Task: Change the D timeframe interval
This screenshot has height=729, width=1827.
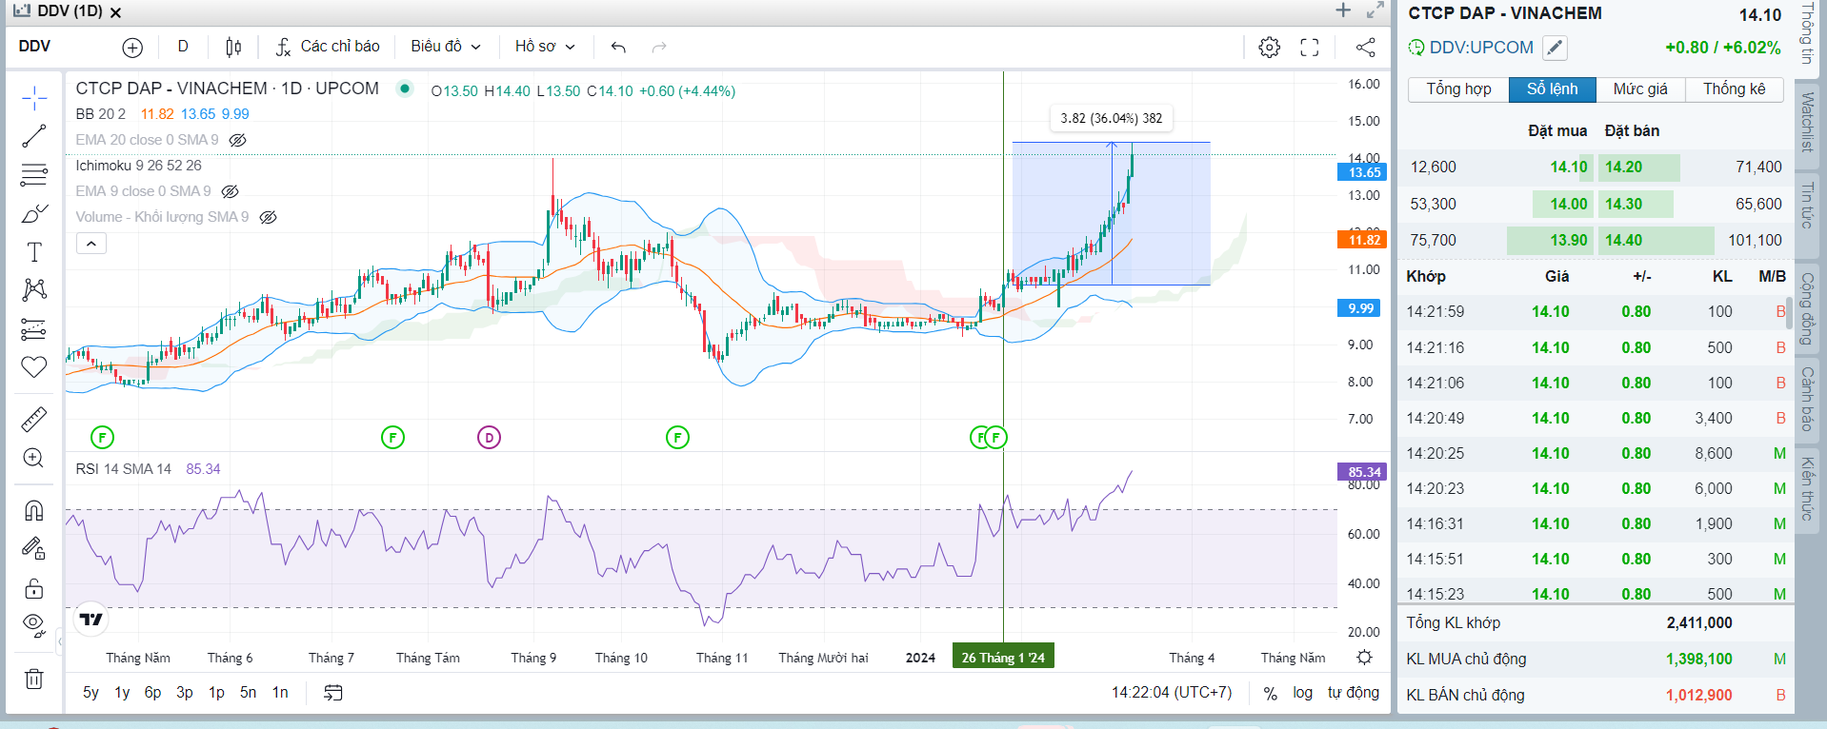Action: coord(183,47)
